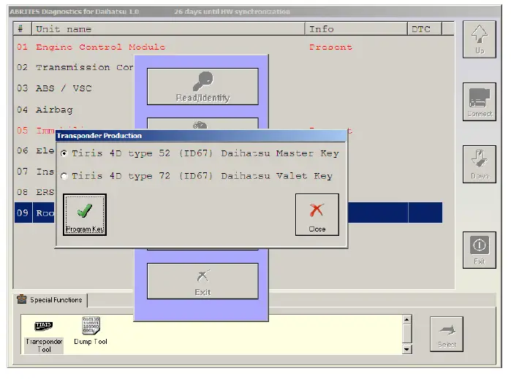Click the Info column header
The width and height of the screenshot is (511, 379).
pos(356,29)
